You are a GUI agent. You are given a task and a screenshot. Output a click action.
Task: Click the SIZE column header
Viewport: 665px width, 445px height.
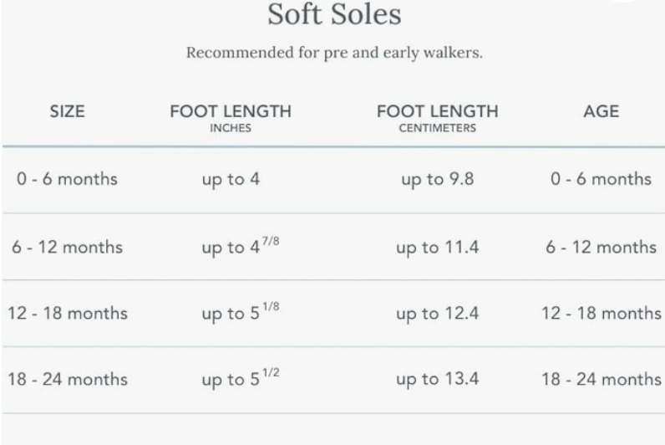coord(68,112)
